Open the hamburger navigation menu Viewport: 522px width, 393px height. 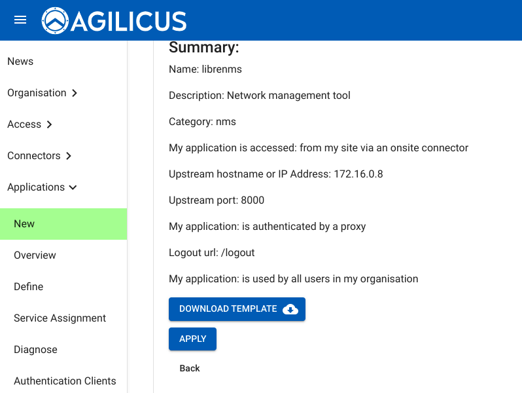click(20, 20)
